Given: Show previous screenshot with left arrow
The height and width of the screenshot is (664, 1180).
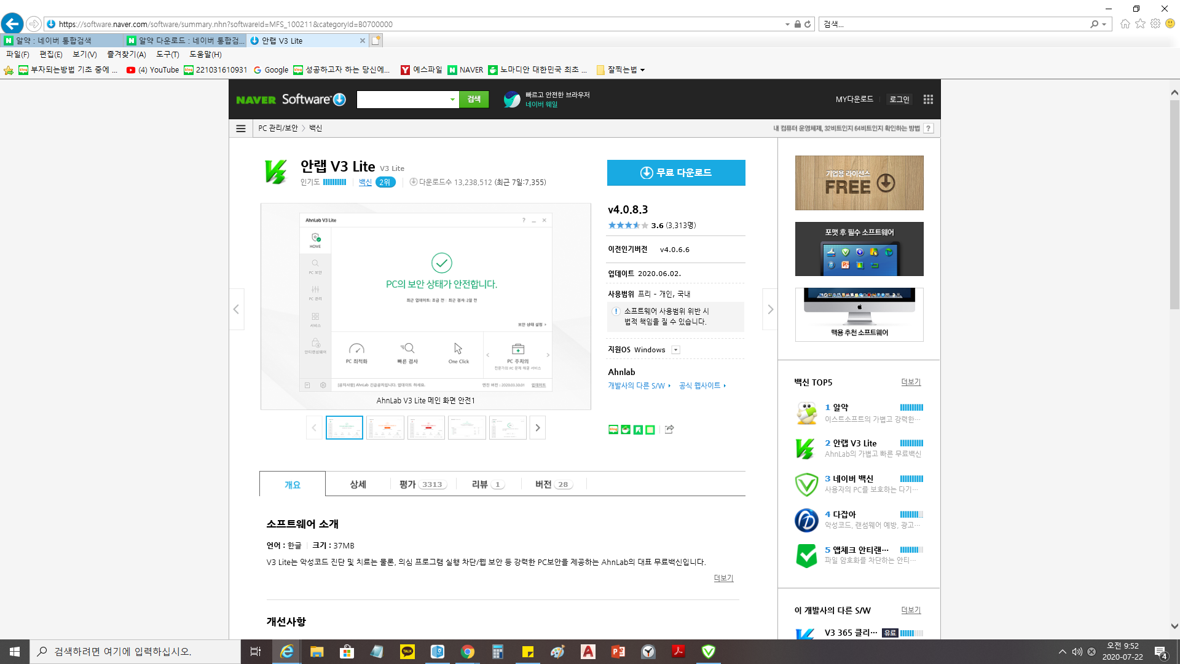Looking at the screenshot, I should pyautogui.click(x=237, y=309).
